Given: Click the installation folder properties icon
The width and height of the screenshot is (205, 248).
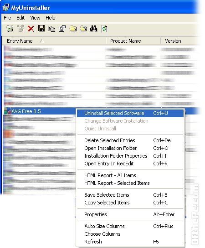Looking at the screenshot, I should tap(83, 29).
